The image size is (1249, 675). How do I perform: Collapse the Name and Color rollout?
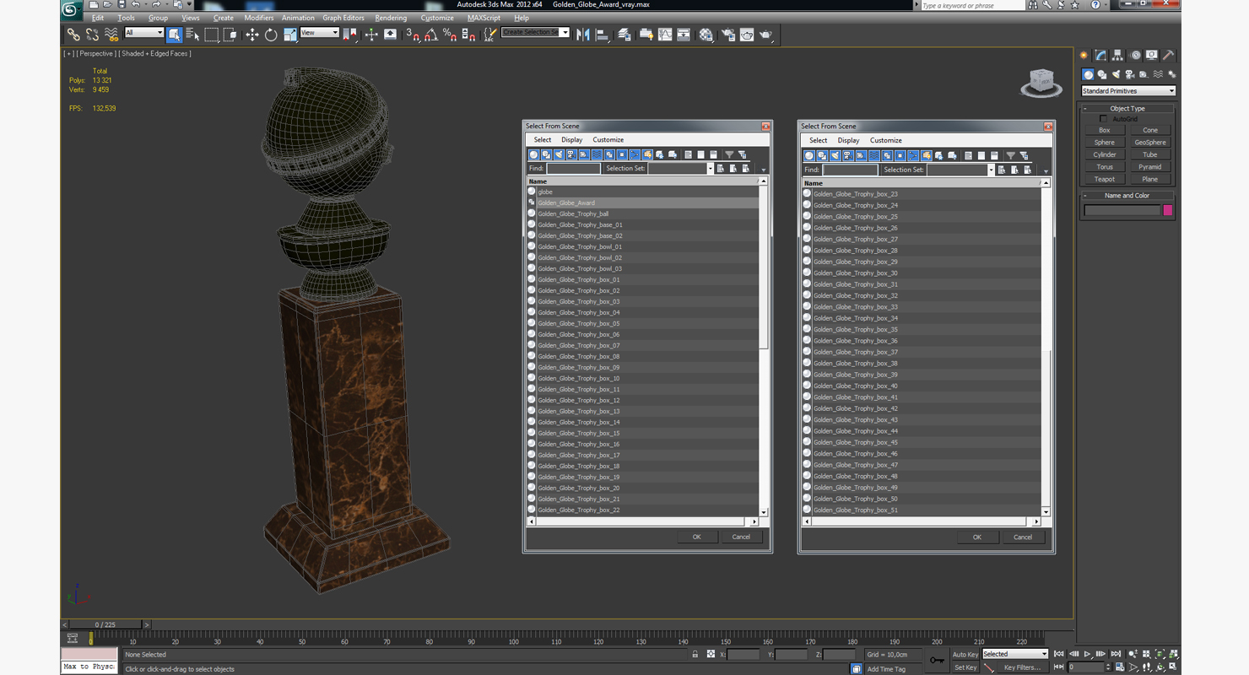coord(1127,195)
